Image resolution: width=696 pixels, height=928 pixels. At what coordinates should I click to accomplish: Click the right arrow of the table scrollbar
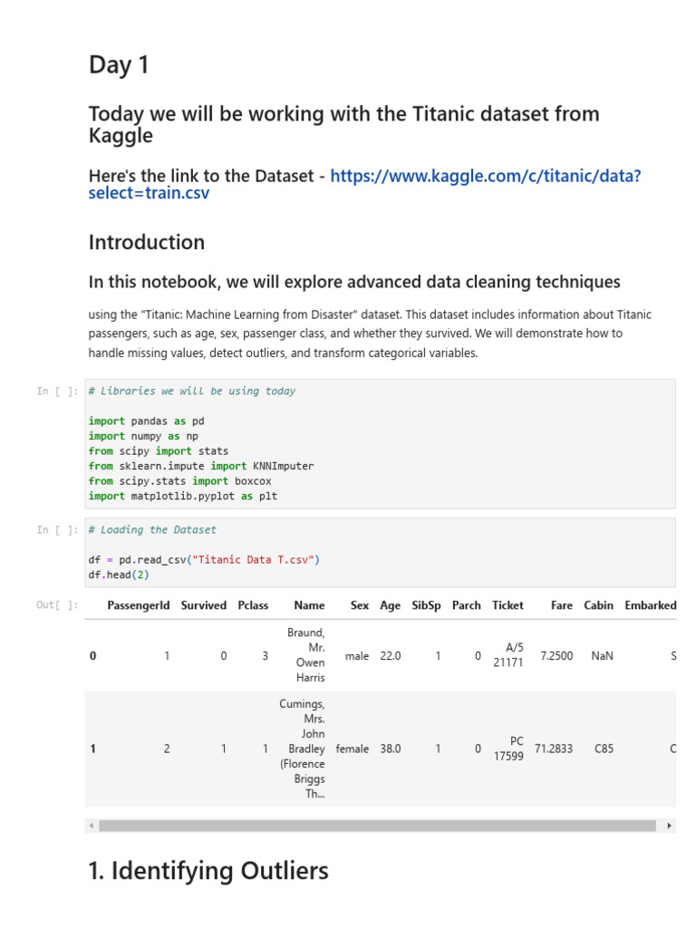669,826
